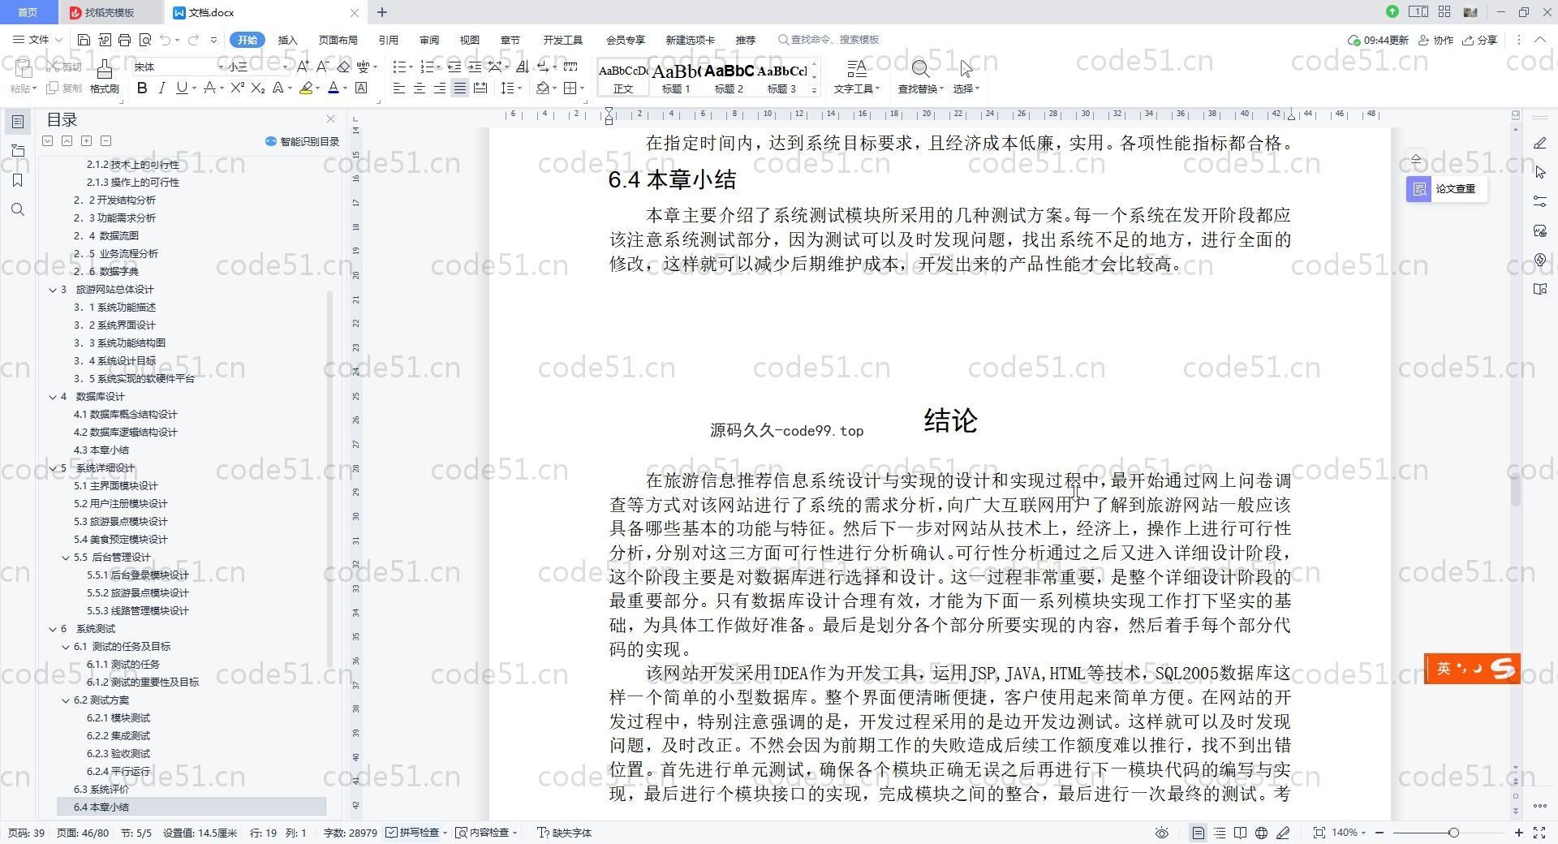Click the increase indent icon
The height and width of the screenshot is (844, 1558).
point(475,67)
